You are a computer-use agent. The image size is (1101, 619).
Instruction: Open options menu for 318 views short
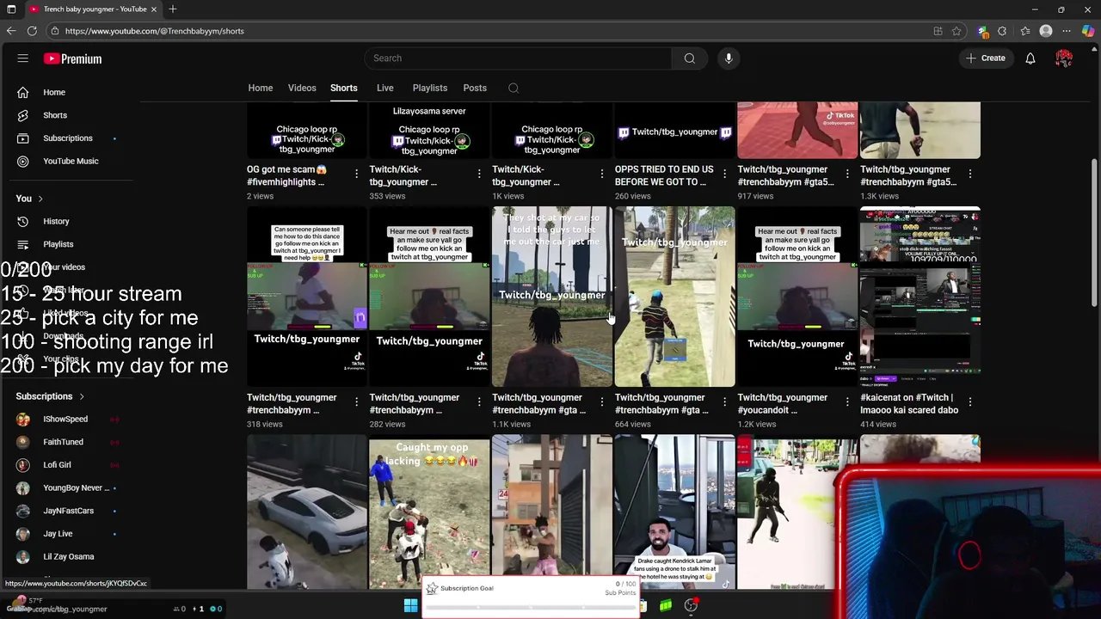point(356,402)
